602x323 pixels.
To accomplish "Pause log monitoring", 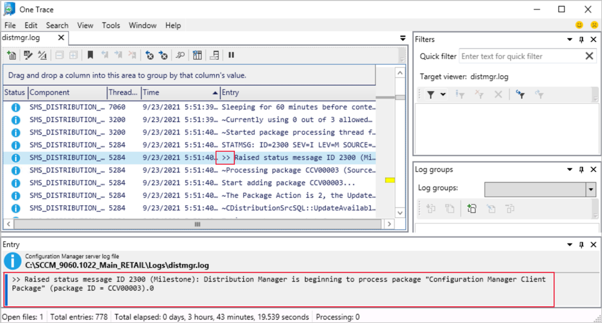I will click(x=231, y=55).
